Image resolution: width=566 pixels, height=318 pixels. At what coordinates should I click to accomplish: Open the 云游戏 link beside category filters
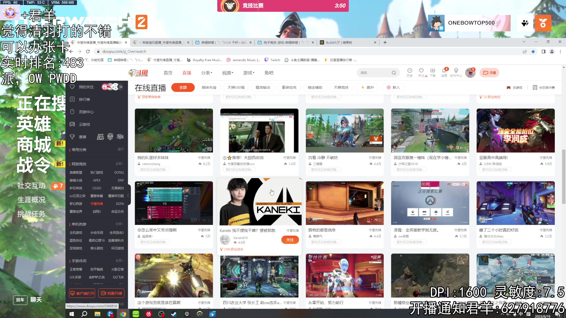514,87
